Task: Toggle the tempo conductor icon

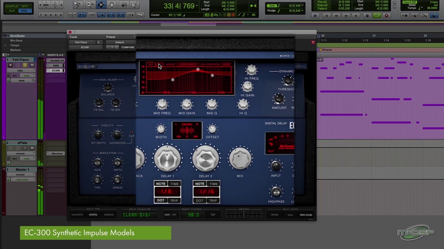Action: coord(434,16)
